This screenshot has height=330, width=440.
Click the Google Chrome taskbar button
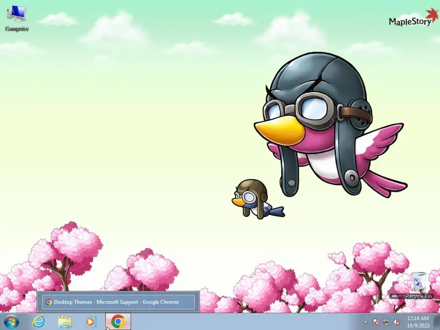[x=118, y=321]
